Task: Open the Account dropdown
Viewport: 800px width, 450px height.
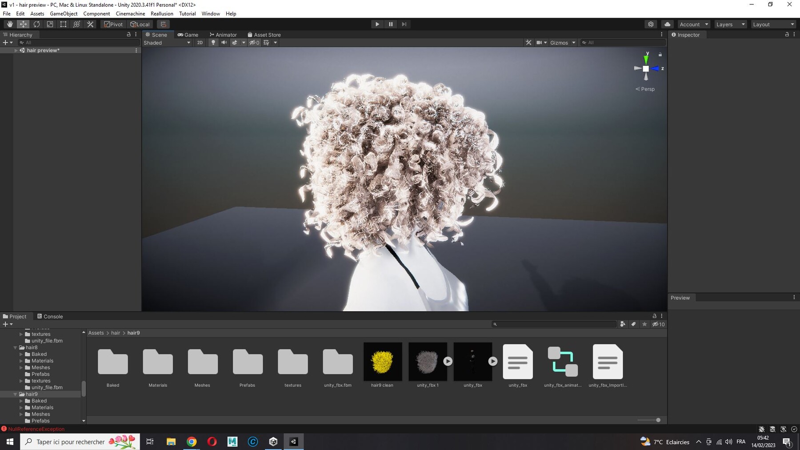Action: pos(694,24)
